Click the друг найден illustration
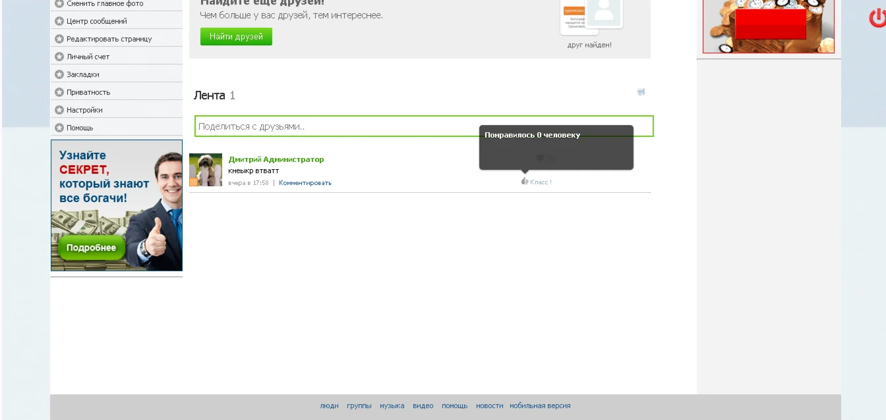 591,18
